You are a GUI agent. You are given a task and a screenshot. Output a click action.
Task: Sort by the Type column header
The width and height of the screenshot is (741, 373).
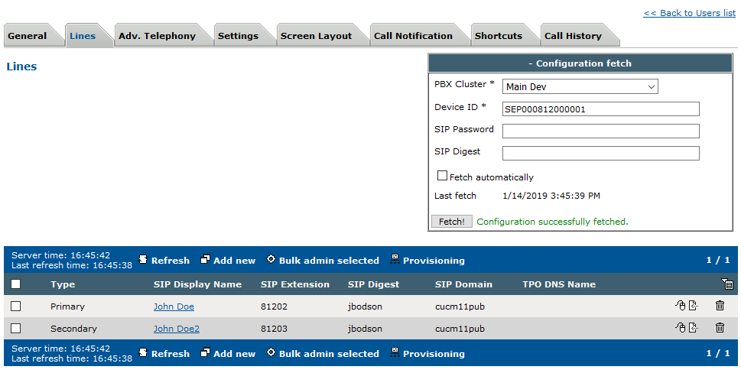(x=63, y=284)
